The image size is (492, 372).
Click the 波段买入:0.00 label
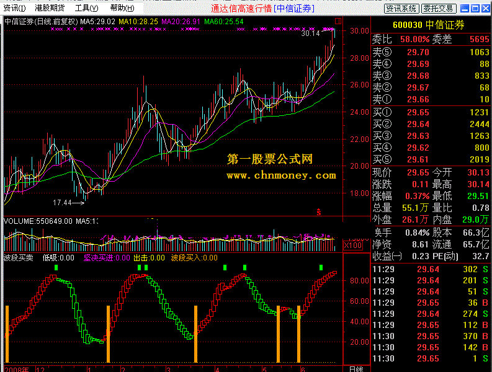tap(194, 258)
